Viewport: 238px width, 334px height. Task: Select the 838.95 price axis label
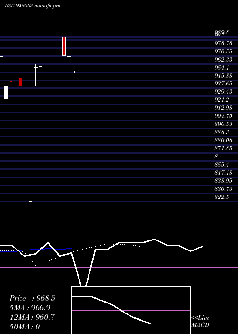[223, 181]
